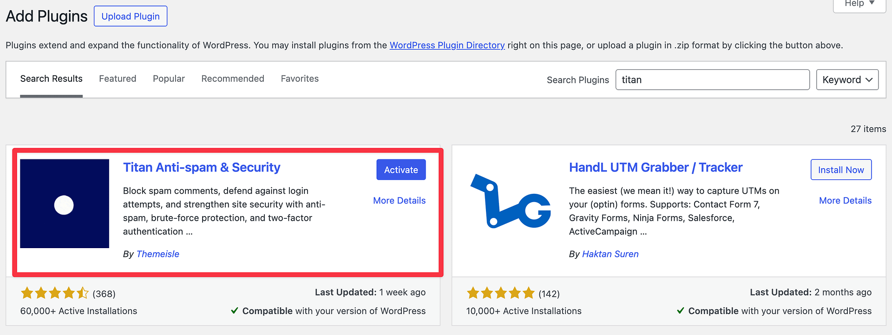This screenshot has height=335, width=892.
Task: Open the WordPress Plugin Directory link
Action: pos(447,45)
